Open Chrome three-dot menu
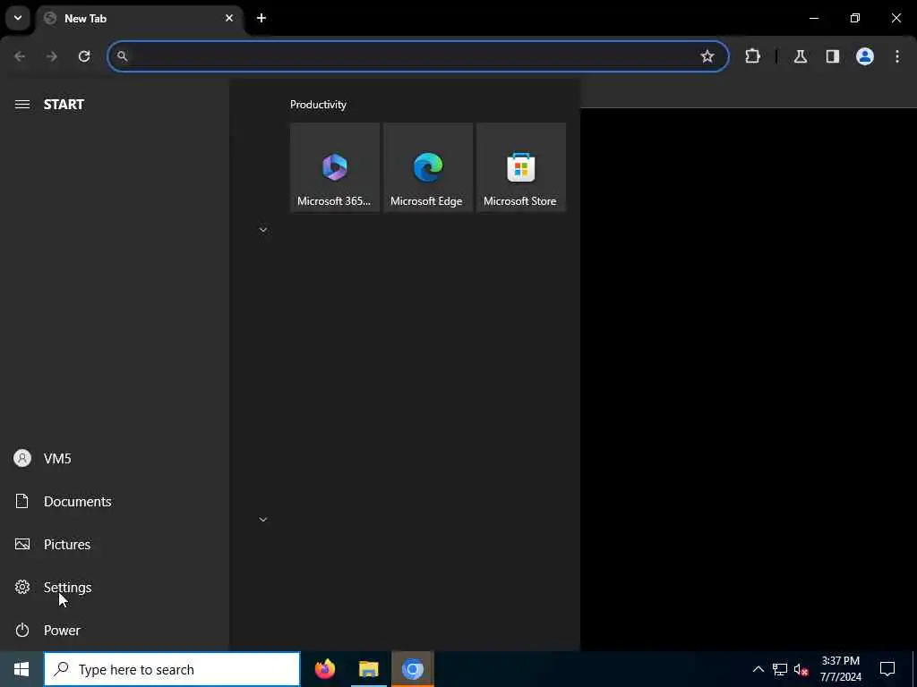 point(897,56)
